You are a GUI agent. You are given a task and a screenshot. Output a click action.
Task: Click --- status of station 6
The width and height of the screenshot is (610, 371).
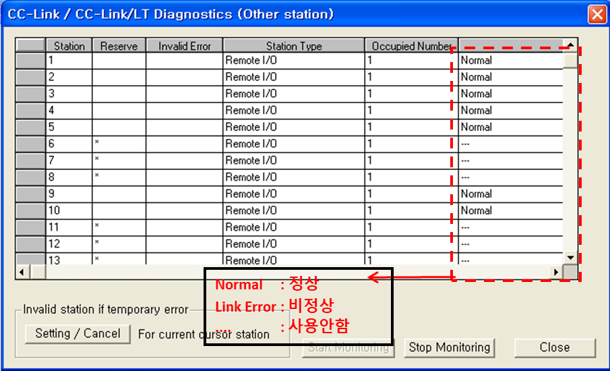[x=465, y=144]
